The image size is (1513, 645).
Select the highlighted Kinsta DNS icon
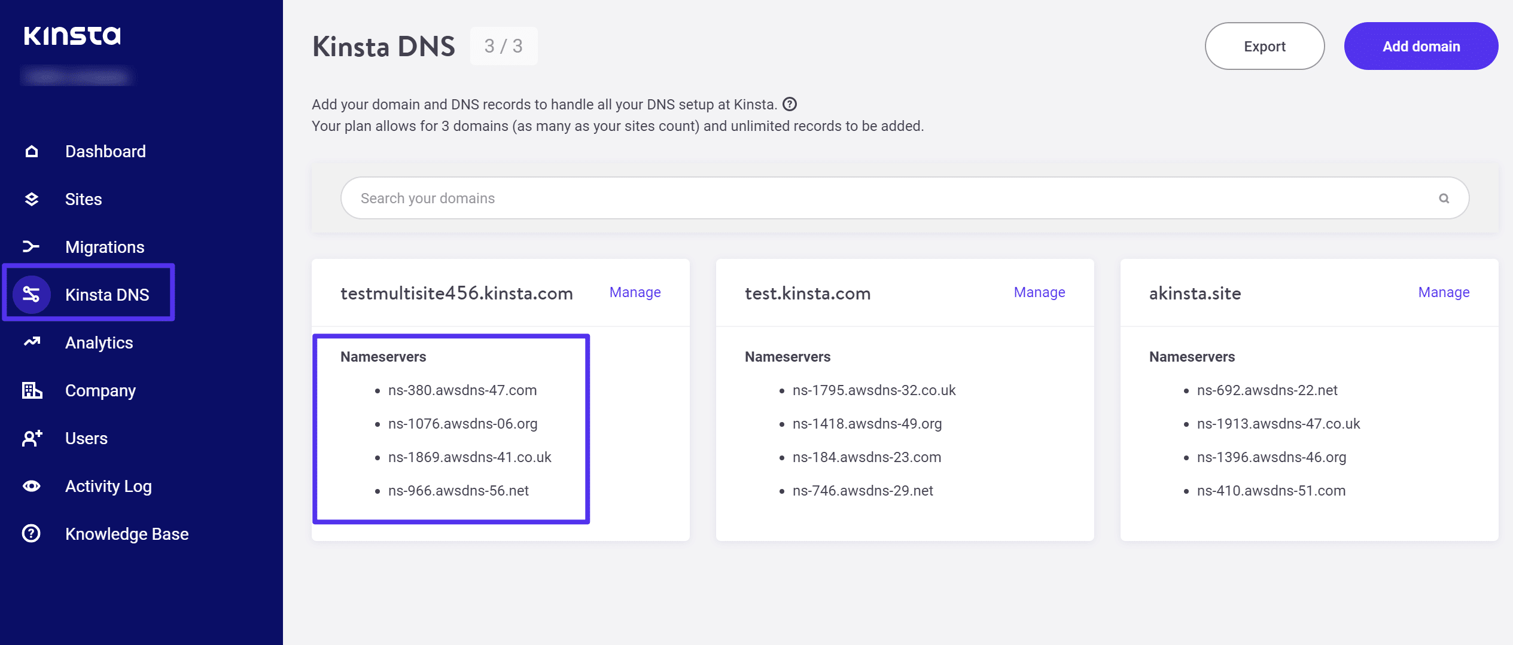[x=32, y=294]
